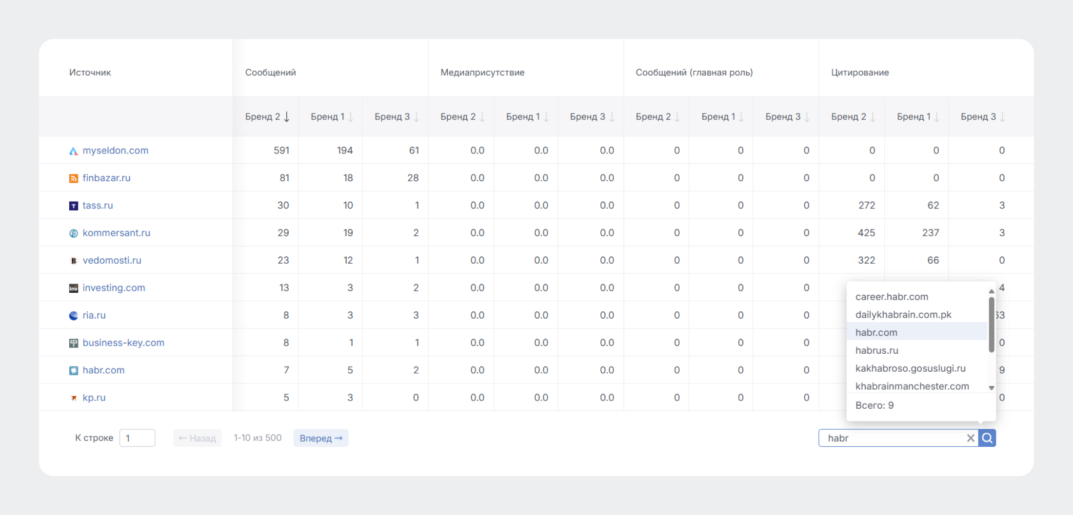Screen dimensions: 1073x515
Task: Sort Сообщений by Бренд 2 column
Action: pyautogui.click(x=267, y=117)
